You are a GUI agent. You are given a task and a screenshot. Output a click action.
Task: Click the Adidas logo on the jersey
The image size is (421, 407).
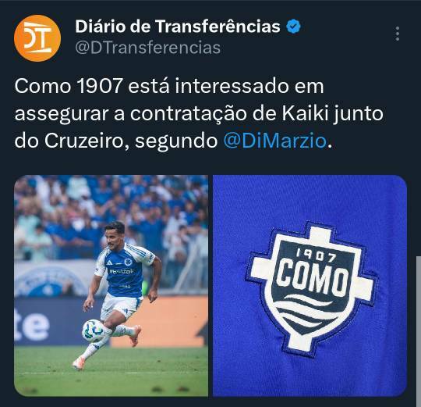[x=109, y=262]
